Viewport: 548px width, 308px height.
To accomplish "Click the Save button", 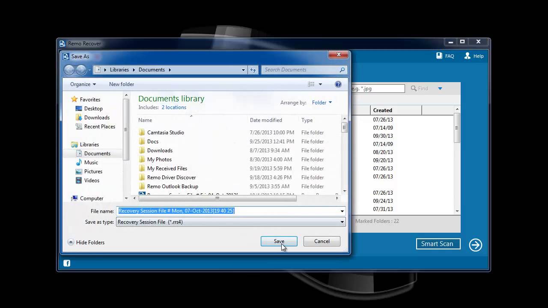I will [279, 241].
